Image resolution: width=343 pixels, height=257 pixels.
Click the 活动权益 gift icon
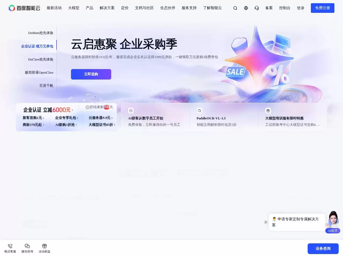click(44, 248)
